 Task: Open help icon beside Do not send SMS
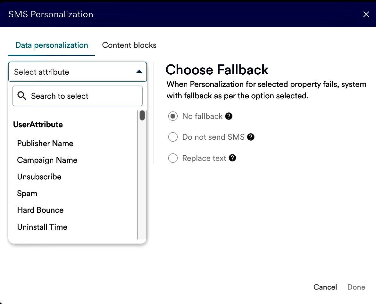pos(251,137)
